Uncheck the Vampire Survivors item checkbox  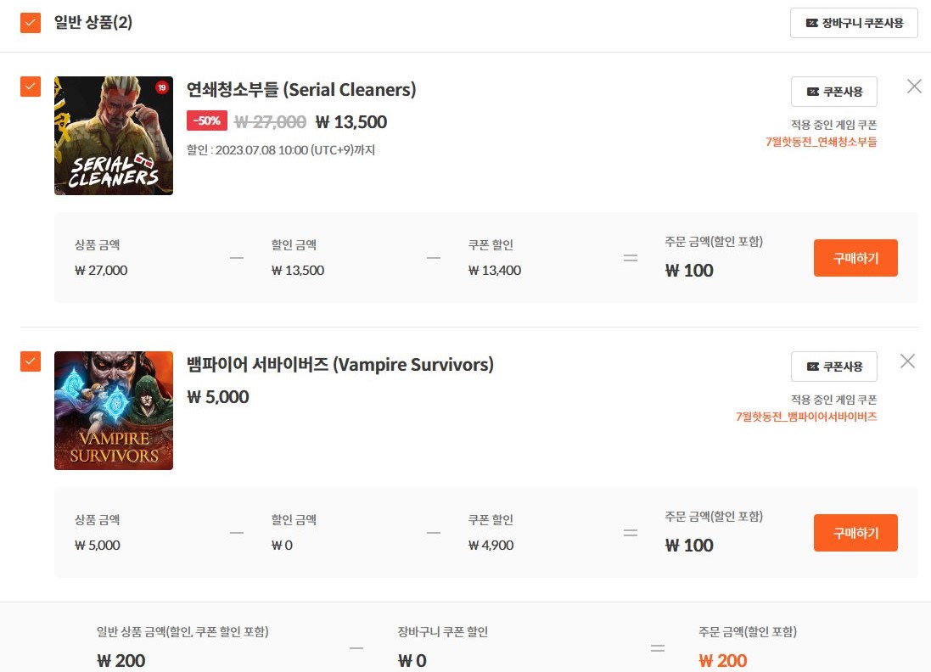31,361
